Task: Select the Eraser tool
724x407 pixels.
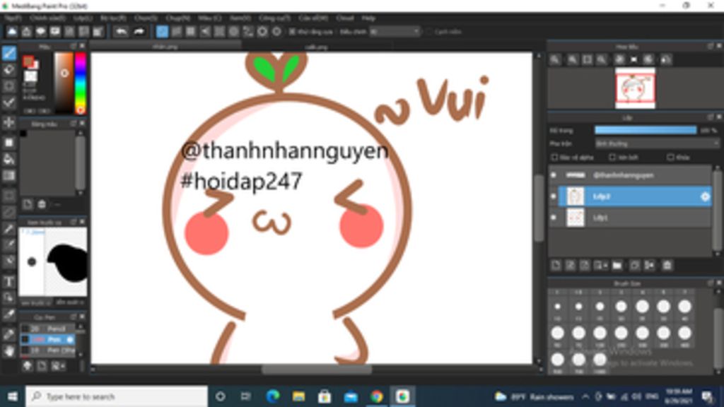Action: coord(8,70)
